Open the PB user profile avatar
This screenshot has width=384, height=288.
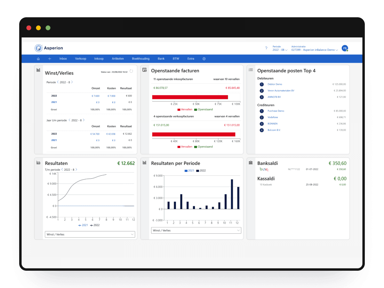tap(345, 48)
